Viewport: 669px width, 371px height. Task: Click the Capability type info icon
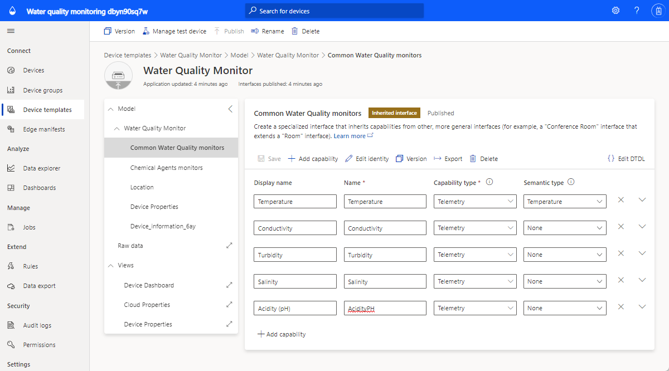pyautogui.click(x=489, y=182)
